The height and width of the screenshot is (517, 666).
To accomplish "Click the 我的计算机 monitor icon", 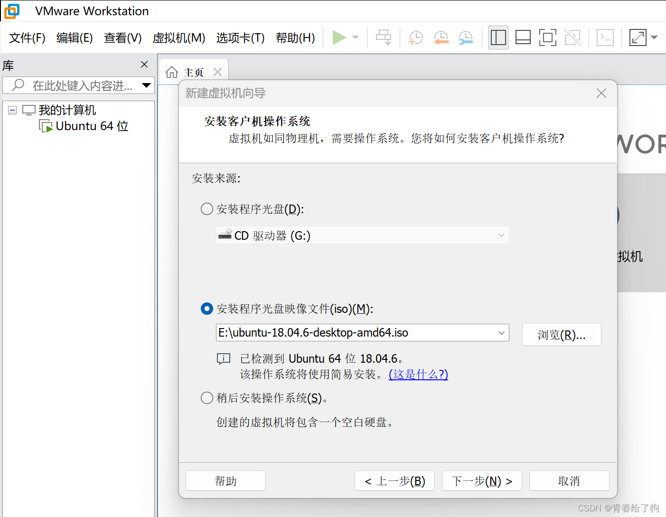I will pyautogui.click(x=29, y=110).
